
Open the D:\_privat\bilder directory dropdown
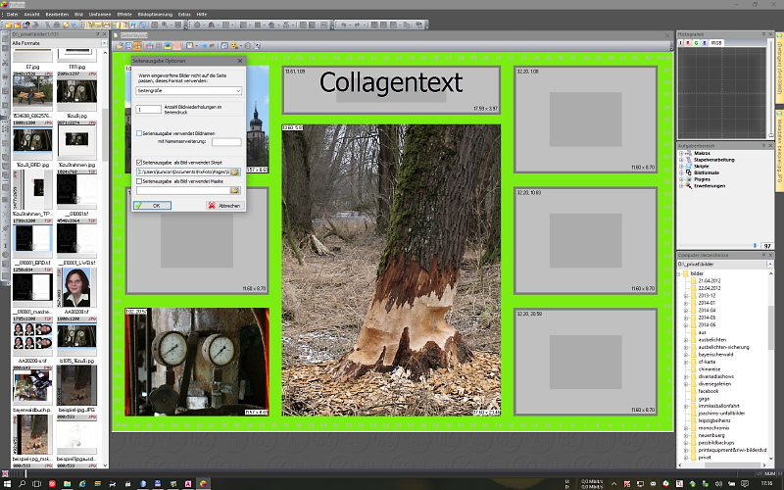tap(769, 264)
